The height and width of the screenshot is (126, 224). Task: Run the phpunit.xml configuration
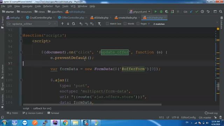tap(155, 12)
